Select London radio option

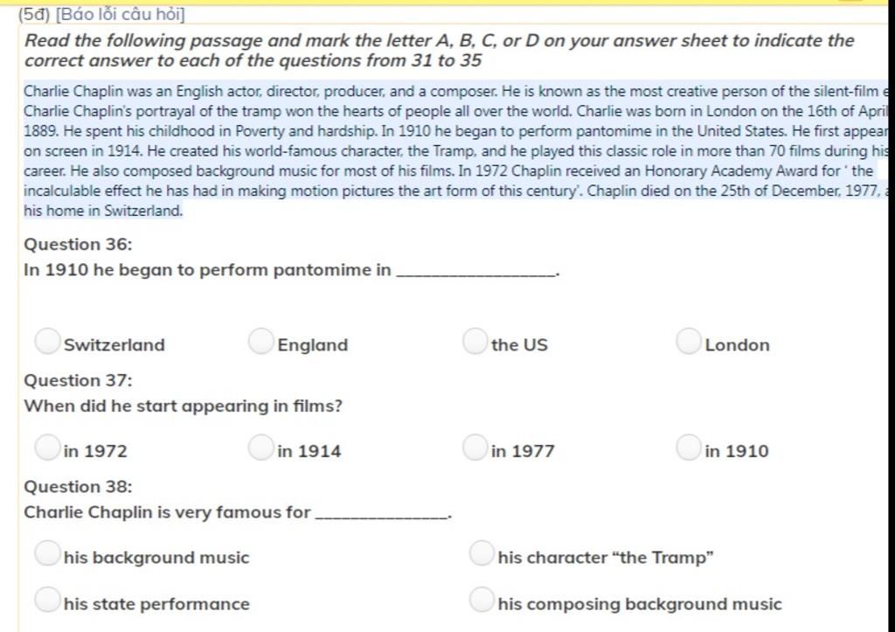[689, 341]
